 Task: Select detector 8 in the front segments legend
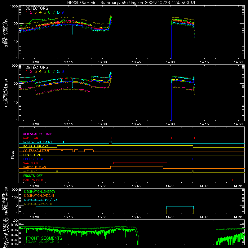58,12
